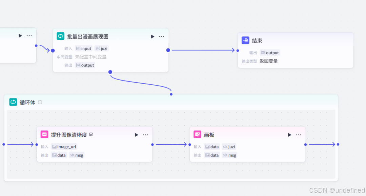Select msg output tag of 画板

(x=230, y=155)
